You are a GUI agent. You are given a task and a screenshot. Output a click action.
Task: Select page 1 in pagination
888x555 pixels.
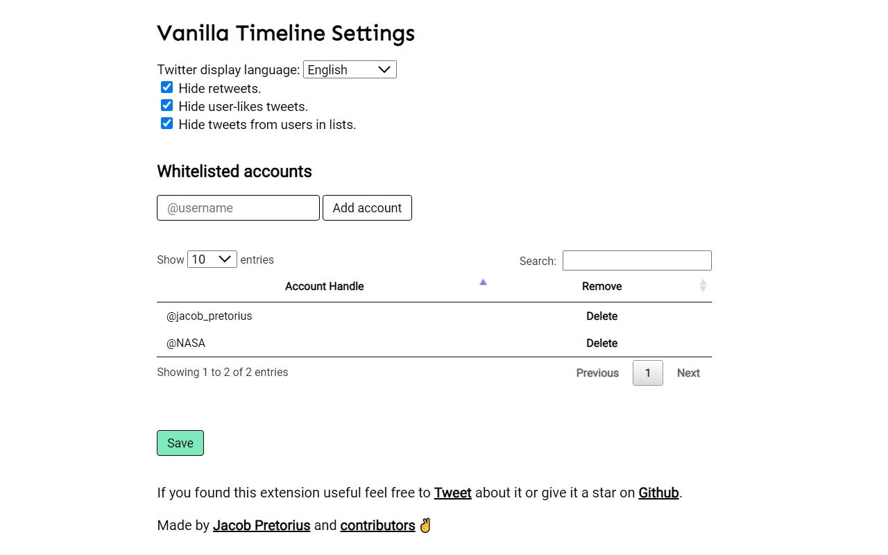pyautogui.click(x=647, y=373)
